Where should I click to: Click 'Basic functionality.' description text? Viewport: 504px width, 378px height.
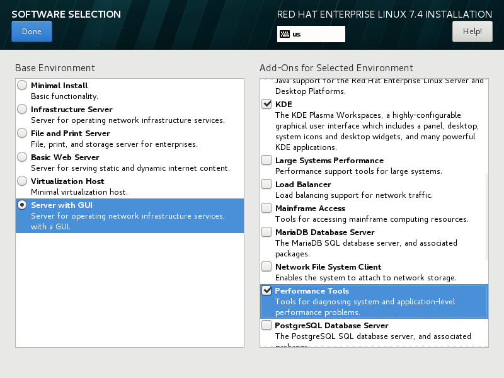pos(65,96)
